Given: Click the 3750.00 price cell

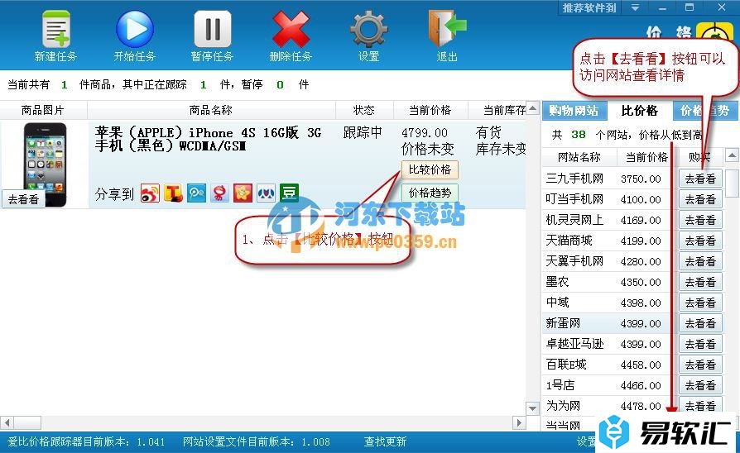Looking at the screenshot, I should click(x=641, y=179).
